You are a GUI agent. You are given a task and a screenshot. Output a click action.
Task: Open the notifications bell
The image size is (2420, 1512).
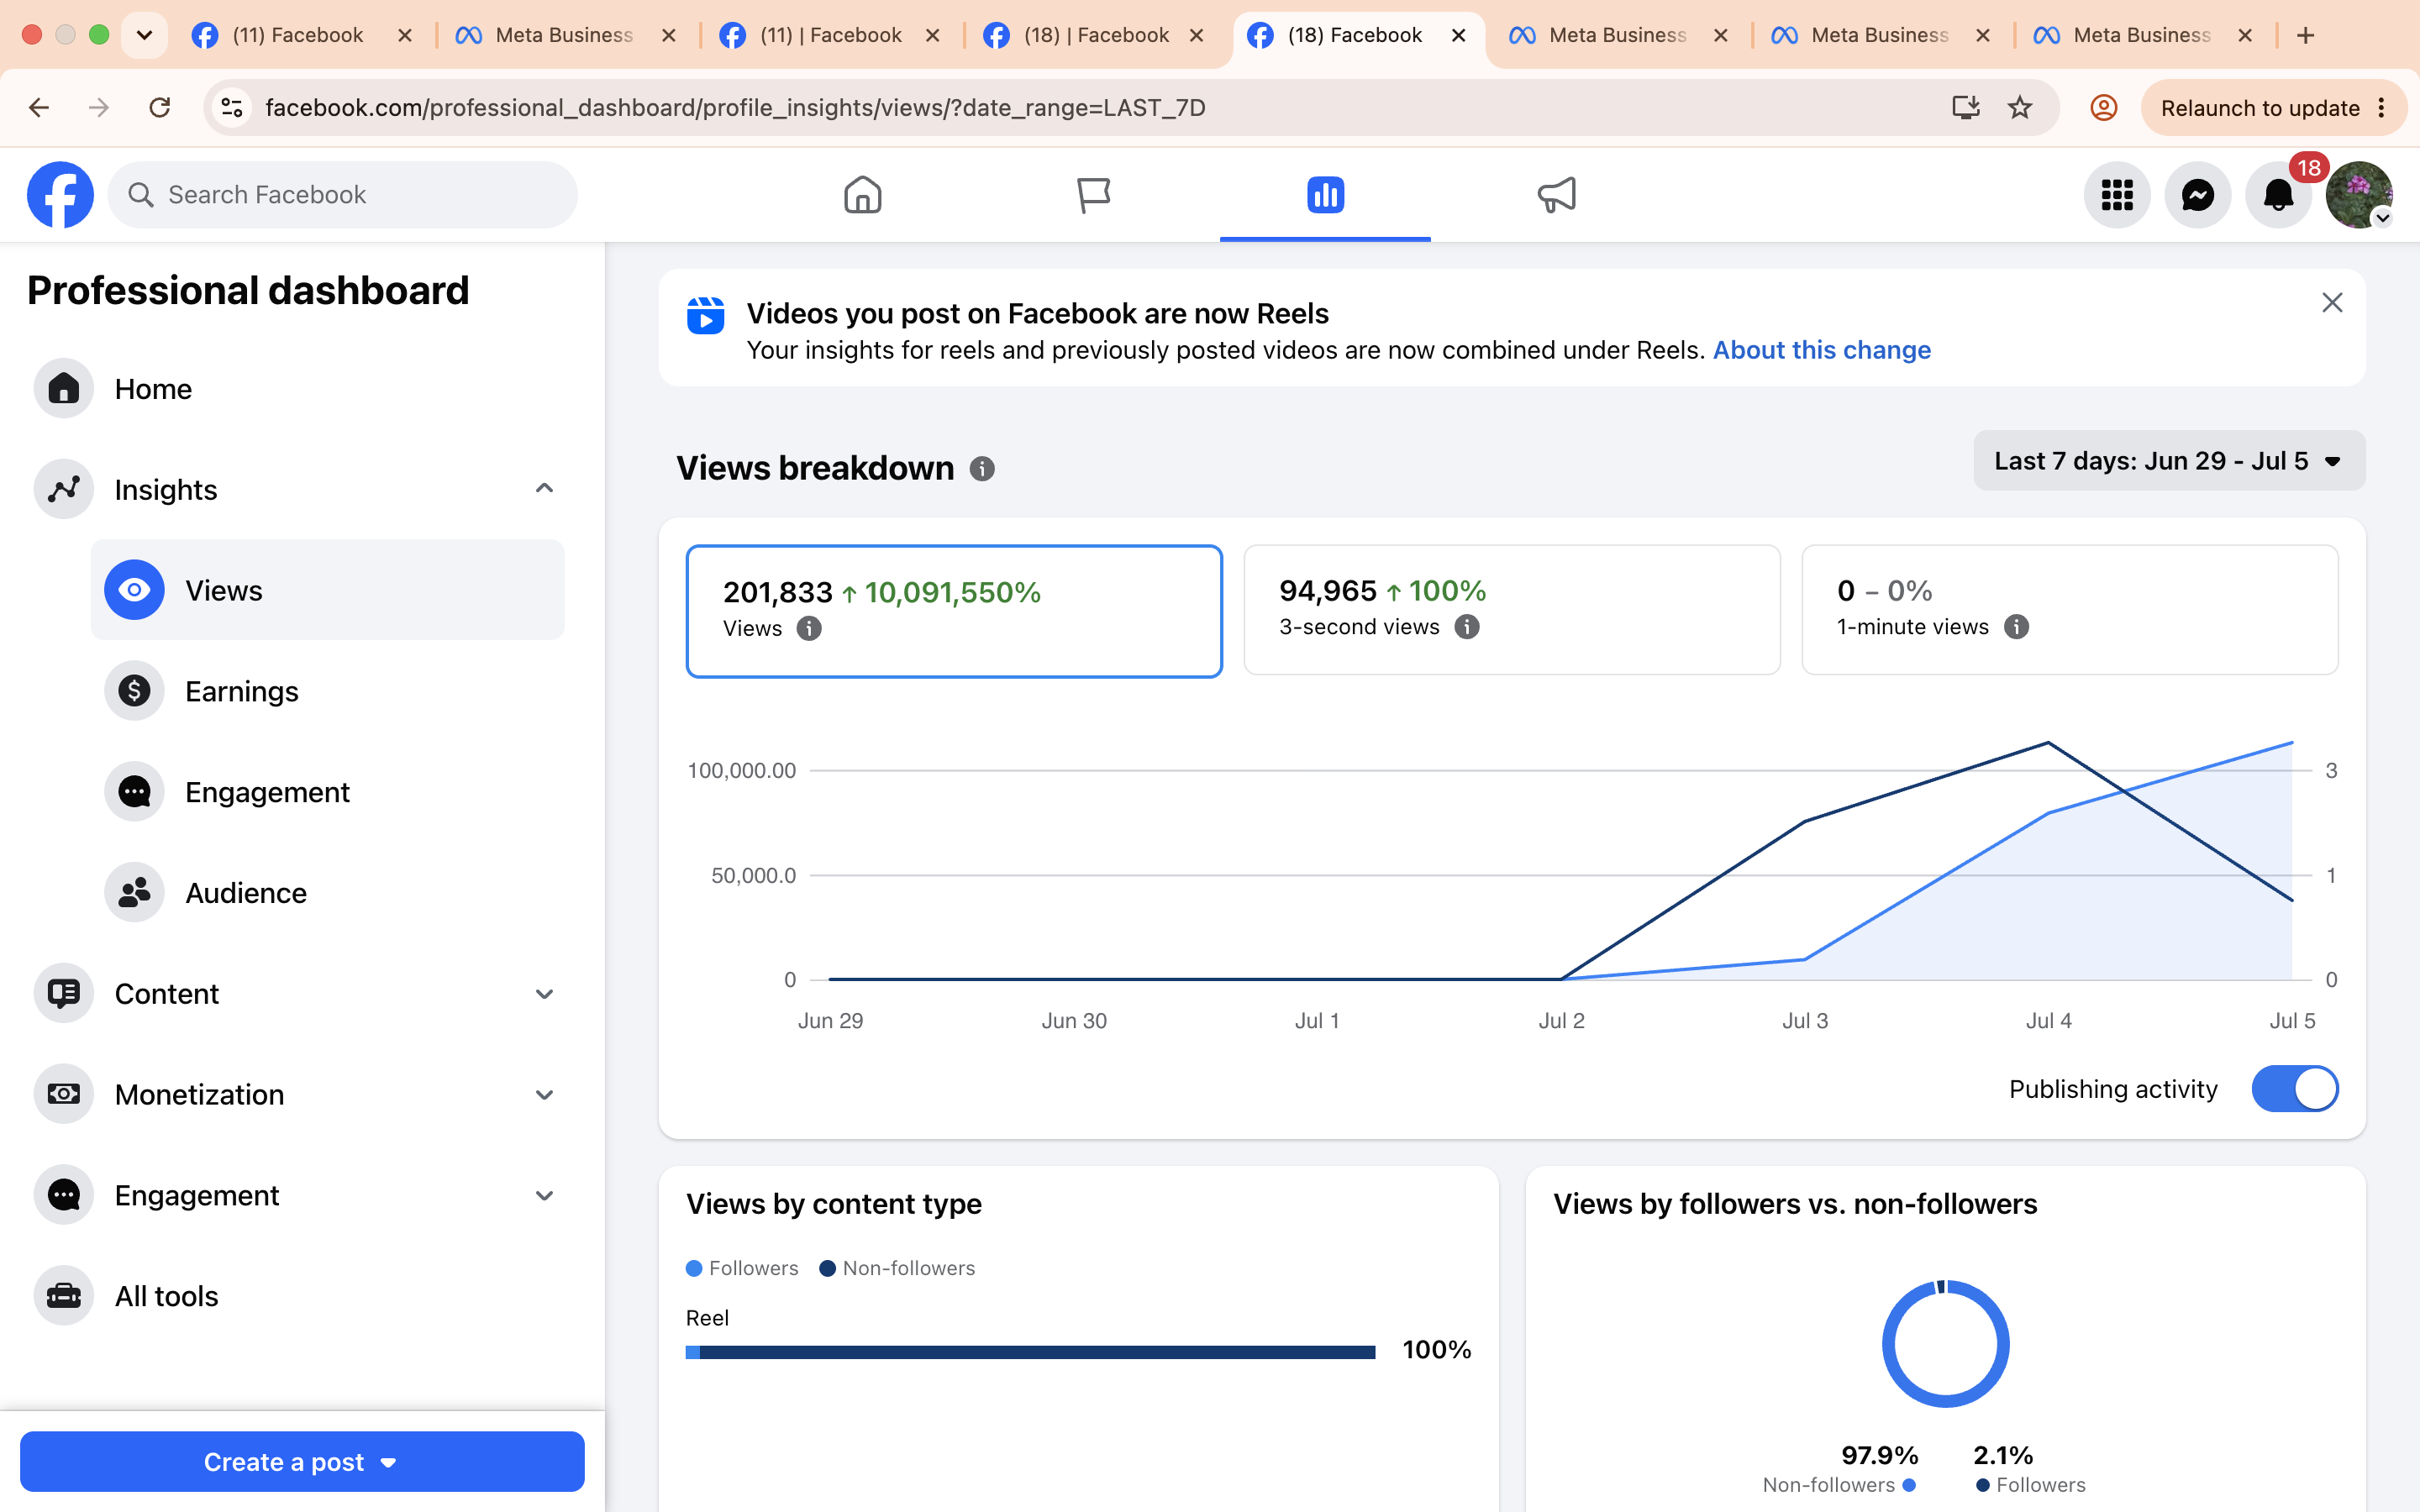(2278, 195)
